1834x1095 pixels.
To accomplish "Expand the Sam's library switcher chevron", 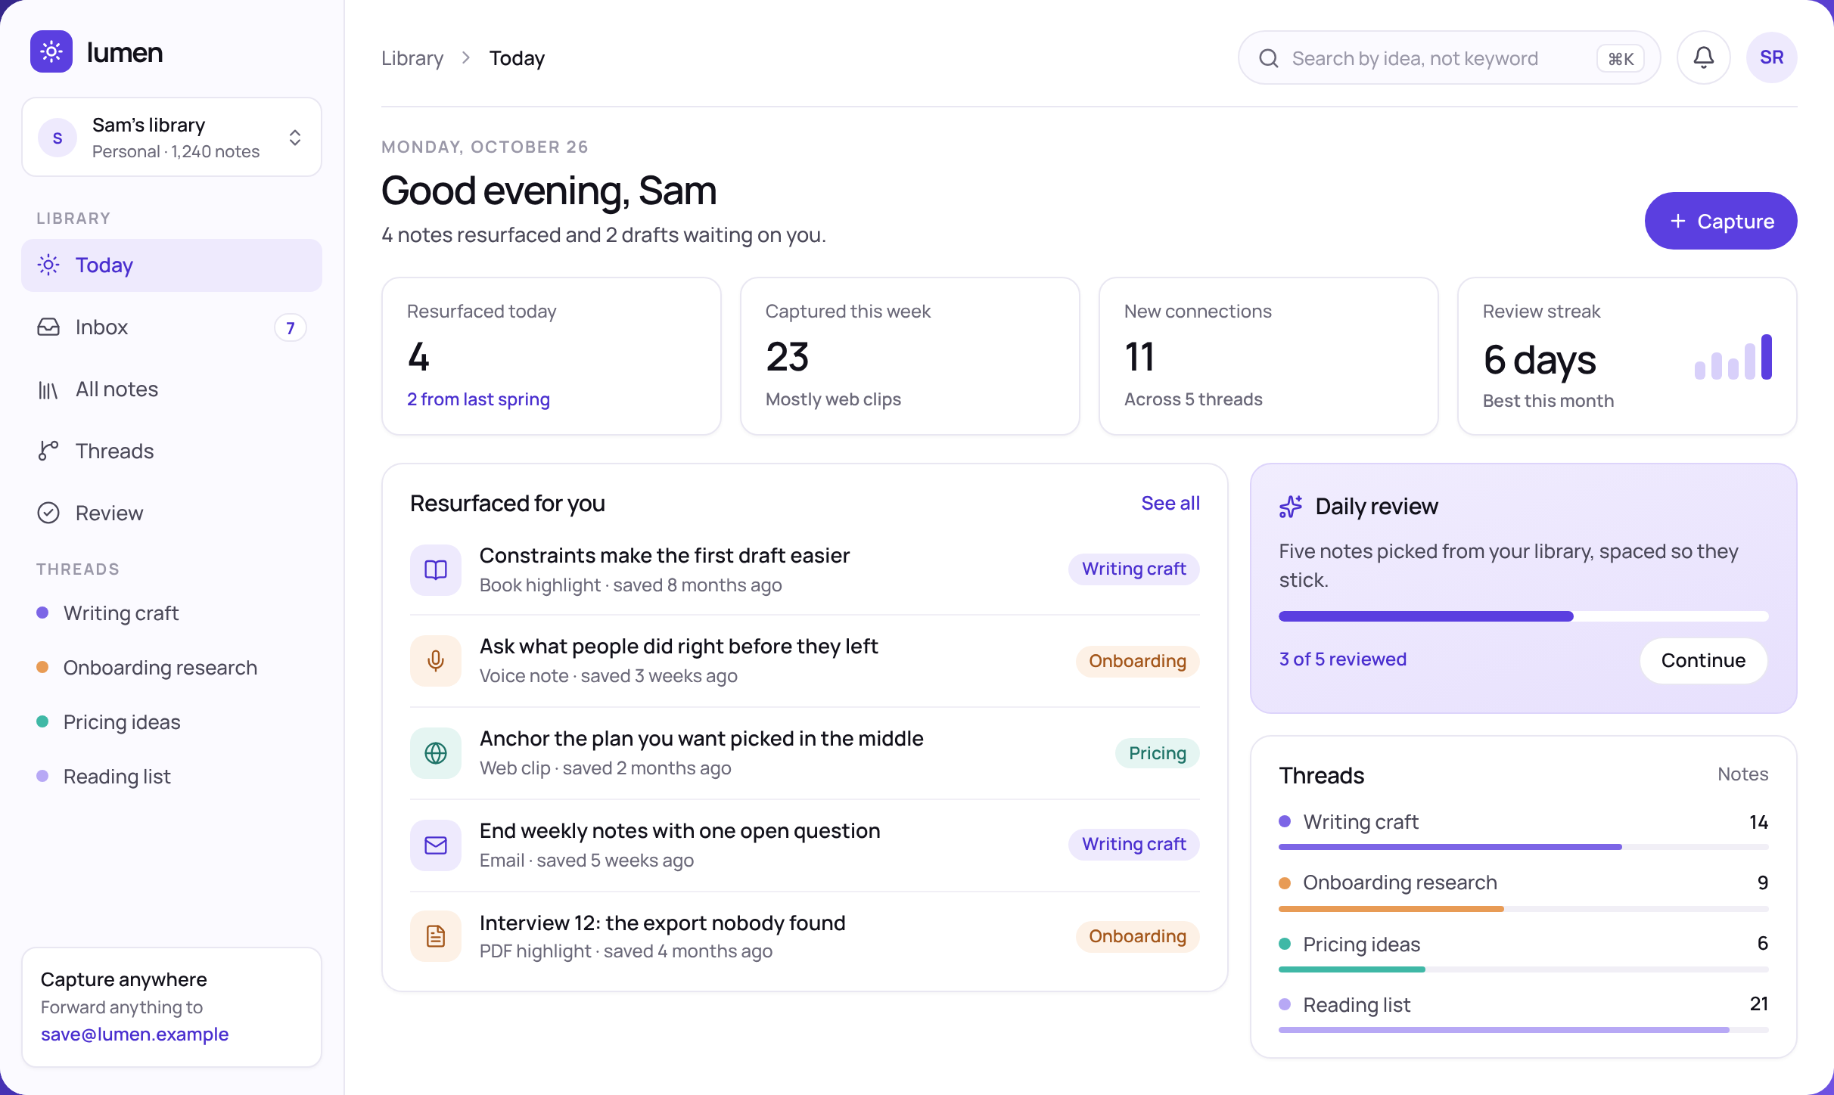I will pos(295,138).
